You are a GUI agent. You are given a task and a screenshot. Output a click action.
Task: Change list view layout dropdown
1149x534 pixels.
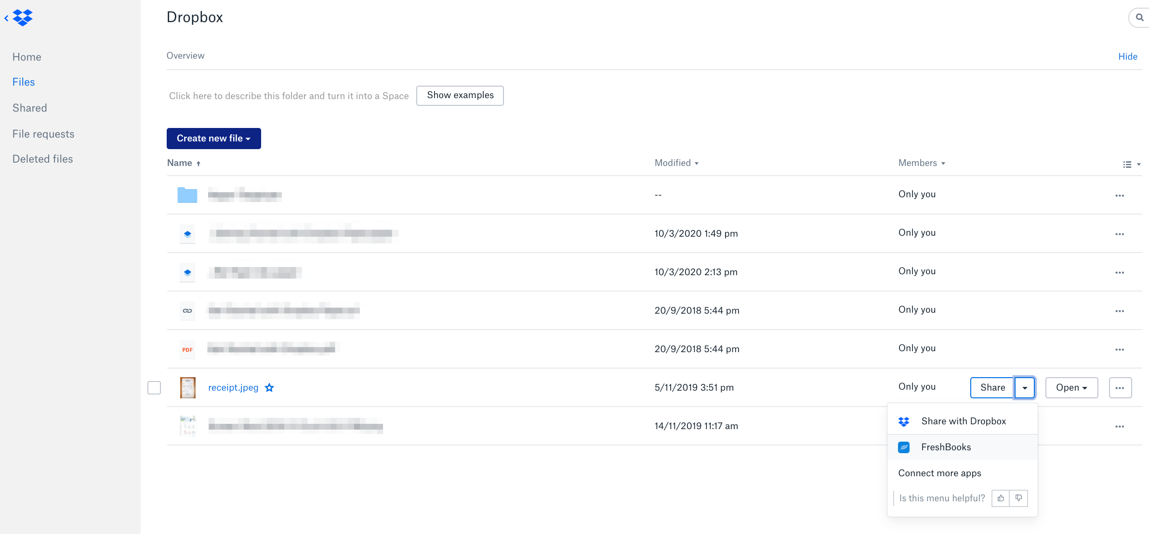(x=1131, y=165)
